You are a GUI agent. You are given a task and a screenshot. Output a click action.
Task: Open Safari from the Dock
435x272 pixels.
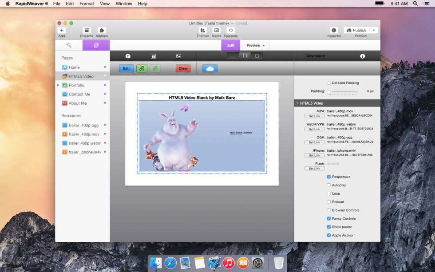click(170, 263)
